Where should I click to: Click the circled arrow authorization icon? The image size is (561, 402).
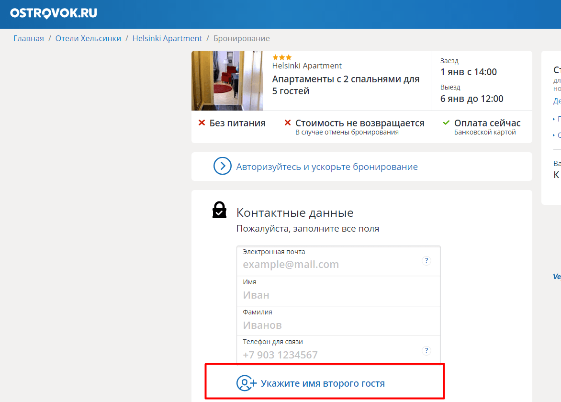click(x=222, y=166)
